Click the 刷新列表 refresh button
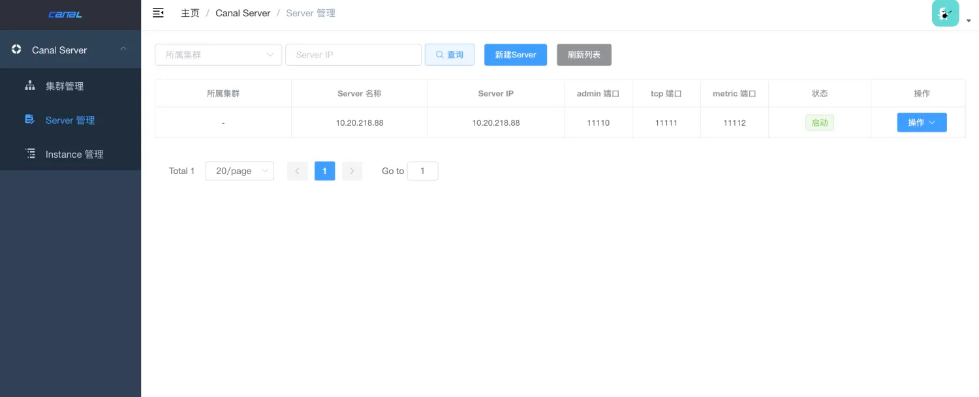This screenshot has width=979, height=397. (x=584, y=55)
